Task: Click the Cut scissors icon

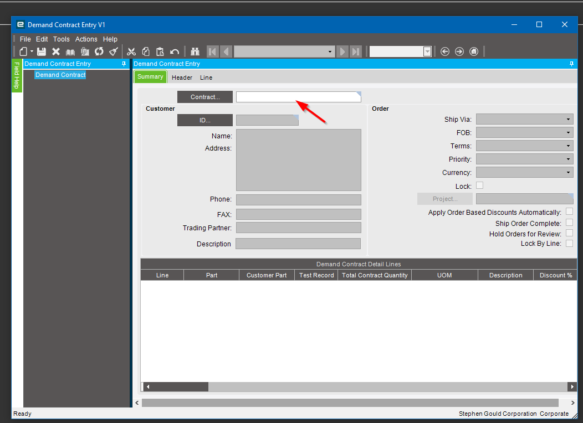Action: click(131, 51)
